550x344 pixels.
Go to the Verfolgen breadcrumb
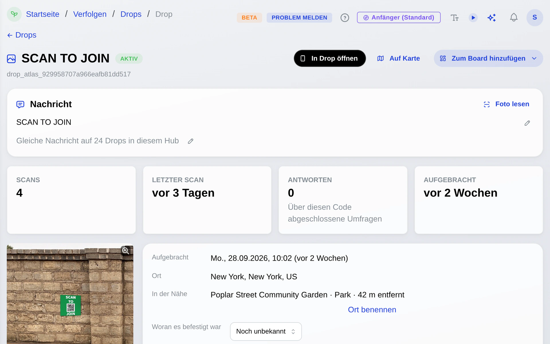click(90, 14)
